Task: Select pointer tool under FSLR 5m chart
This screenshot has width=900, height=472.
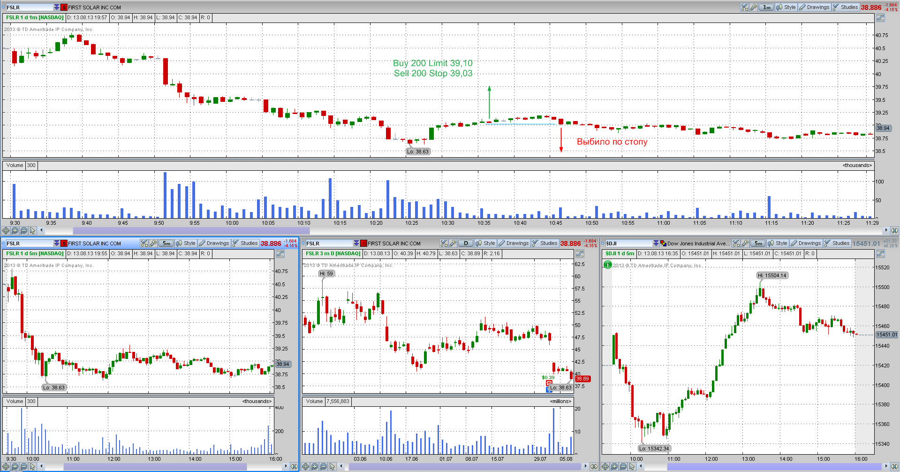Action: [x=33, y=466]
